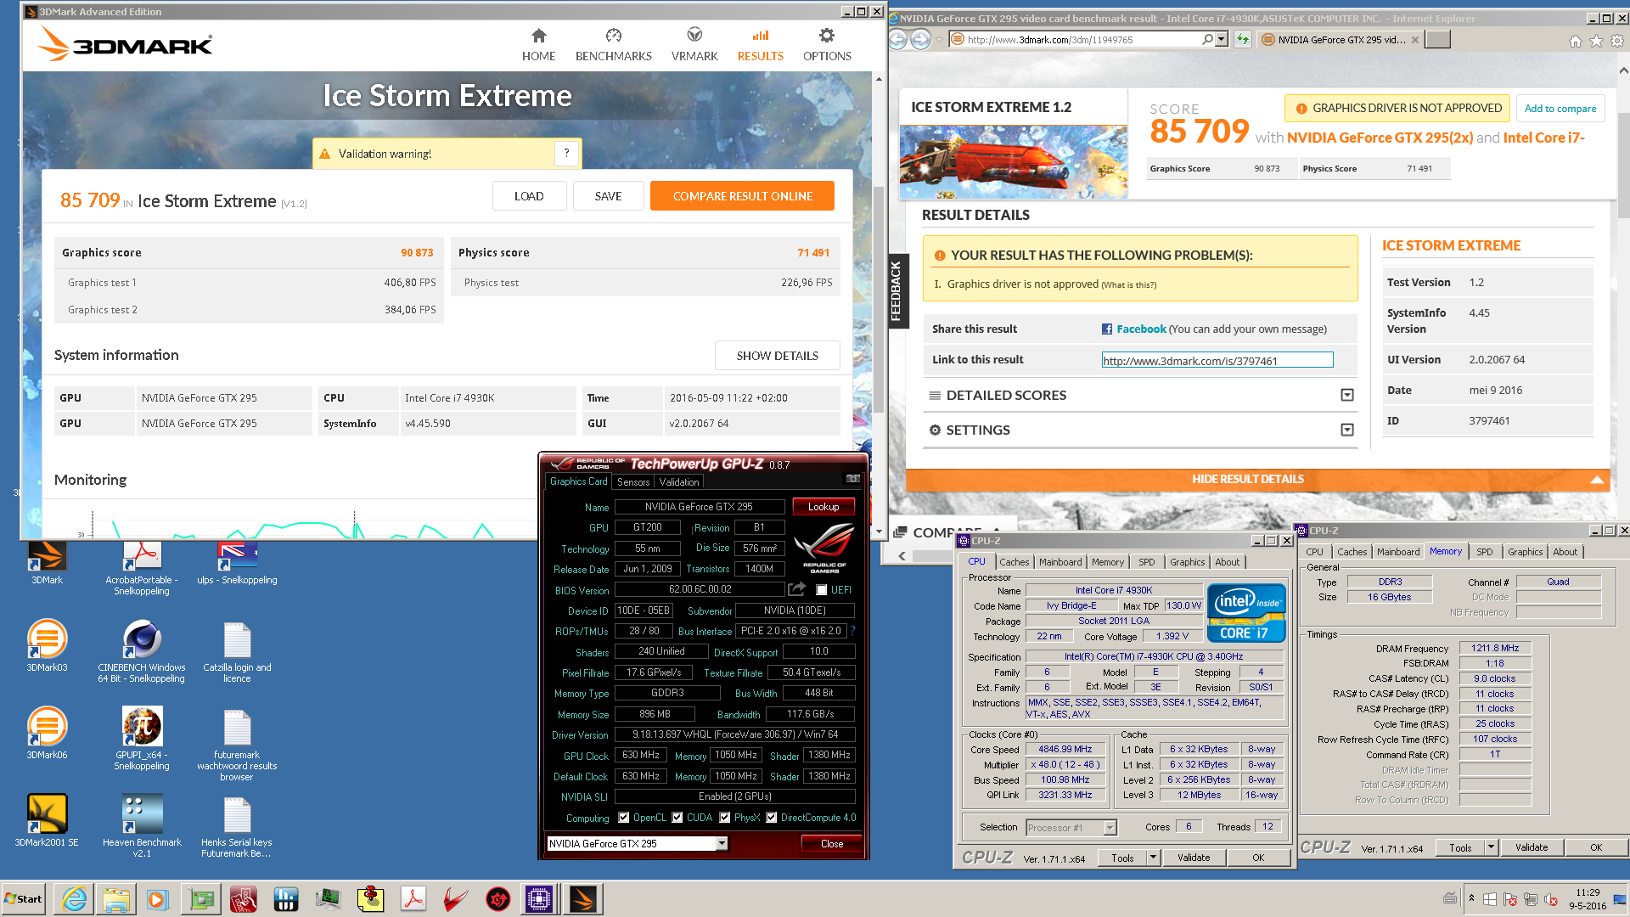Image resolution: width=1630 pixels, height=917 pixels.
Task: Go back in Internet Explorer
Action: tap(899, 39)
